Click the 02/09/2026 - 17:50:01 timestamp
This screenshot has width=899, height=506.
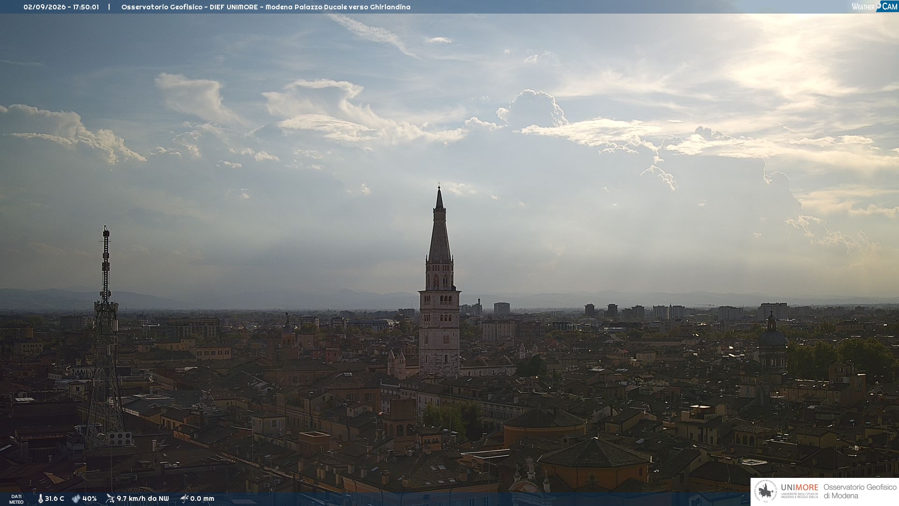61,7
